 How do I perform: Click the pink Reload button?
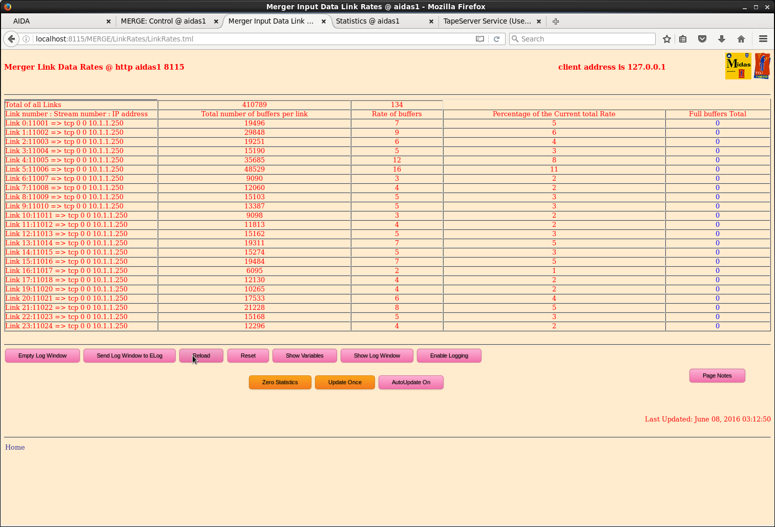201,355
